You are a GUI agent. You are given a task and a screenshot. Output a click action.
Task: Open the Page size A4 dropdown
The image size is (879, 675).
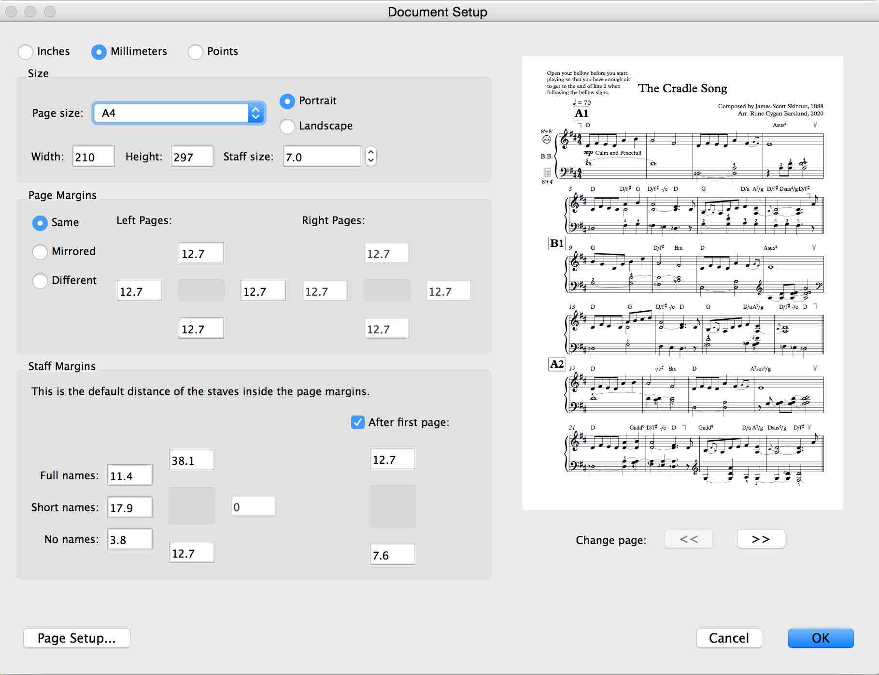coord(179,113)
